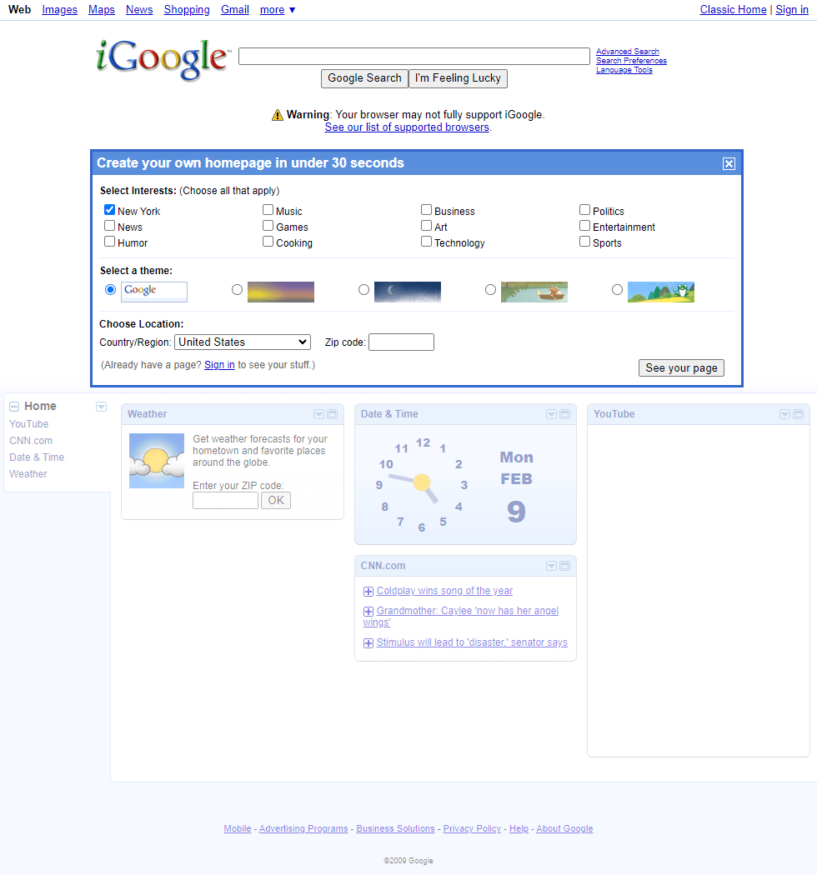
Task: Select Date & Time in the left sidebar
Action: (x=37, y=457)
